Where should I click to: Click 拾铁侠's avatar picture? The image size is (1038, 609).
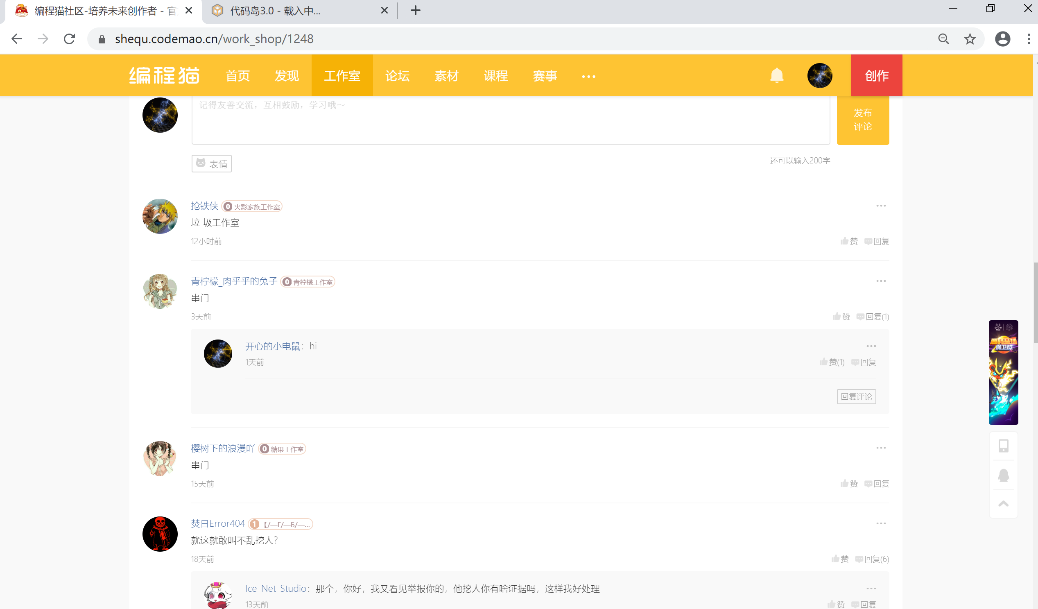[x=160, y=216]
